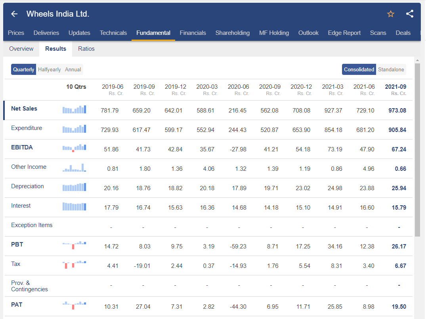Click the share icon
The width and height of the screenshot is (426, 319).
[x=410, y=14]
